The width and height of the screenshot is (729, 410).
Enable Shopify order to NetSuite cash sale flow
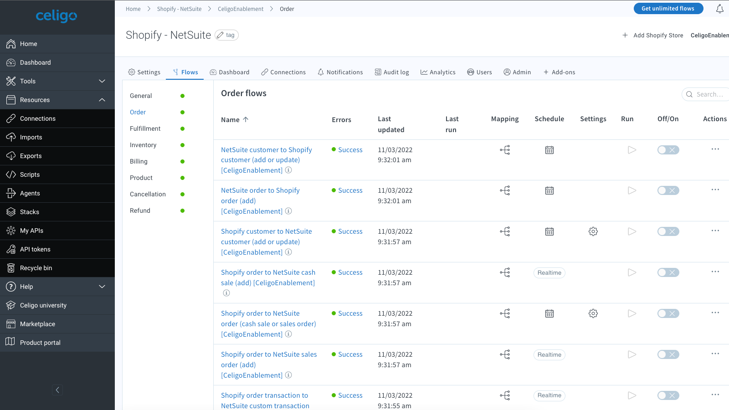pos(668,272)
